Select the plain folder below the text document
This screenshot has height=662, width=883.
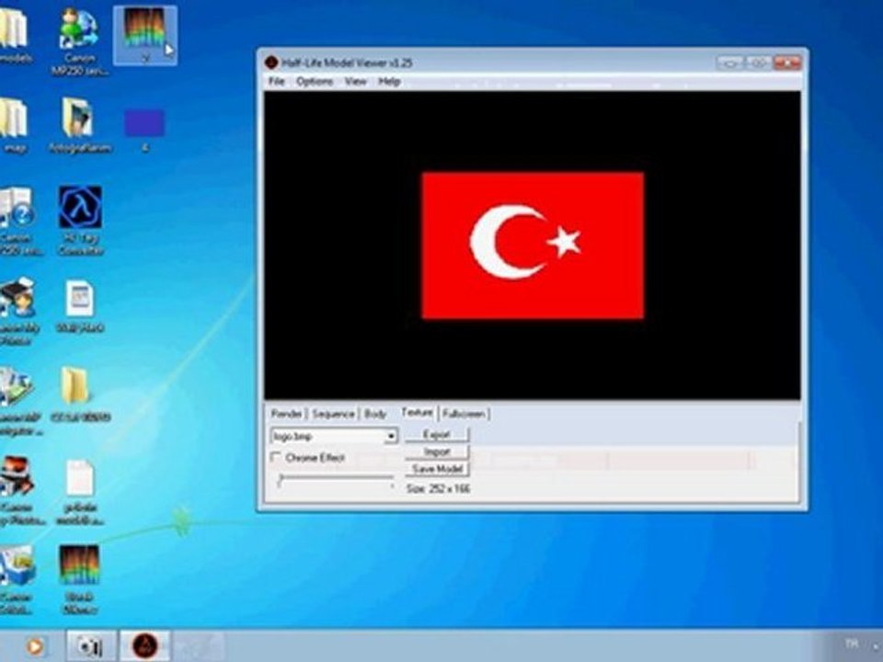(x=80, y=394)
